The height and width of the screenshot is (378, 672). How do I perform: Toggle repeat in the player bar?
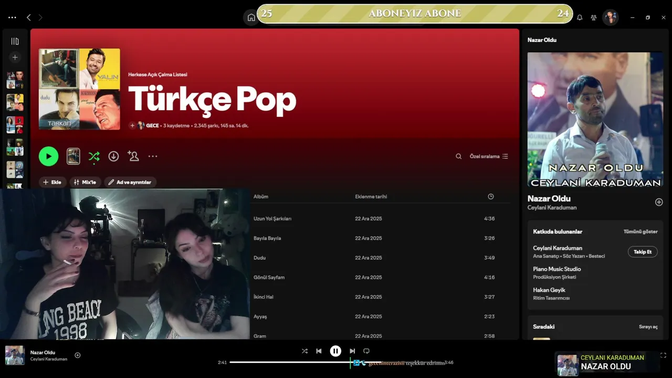(366, 351)
